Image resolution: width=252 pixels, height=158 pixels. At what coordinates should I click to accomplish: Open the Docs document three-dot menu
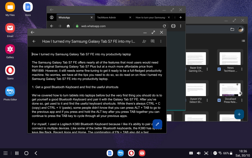coord(161,41)
